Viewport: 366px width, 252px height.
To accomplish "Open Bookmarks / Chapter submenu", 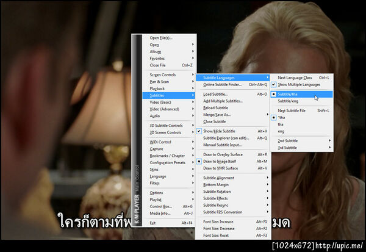I will tap(168, 156).
